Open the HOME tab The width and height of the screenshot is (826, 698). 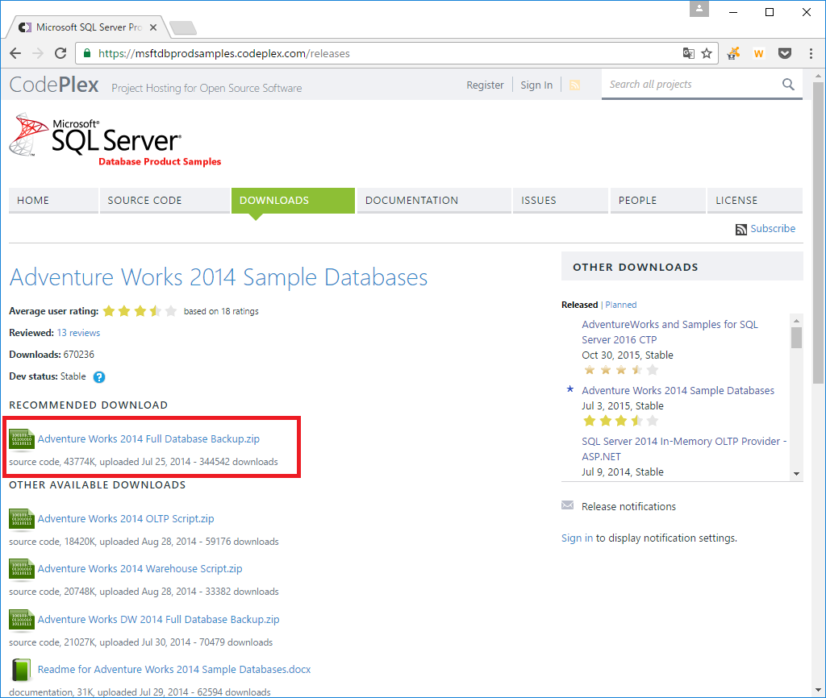pyautogui.click(x=53, y=201)
